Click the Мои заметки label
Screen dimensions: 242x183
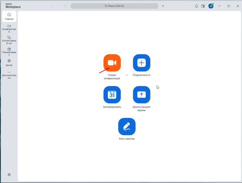(127, 139)
